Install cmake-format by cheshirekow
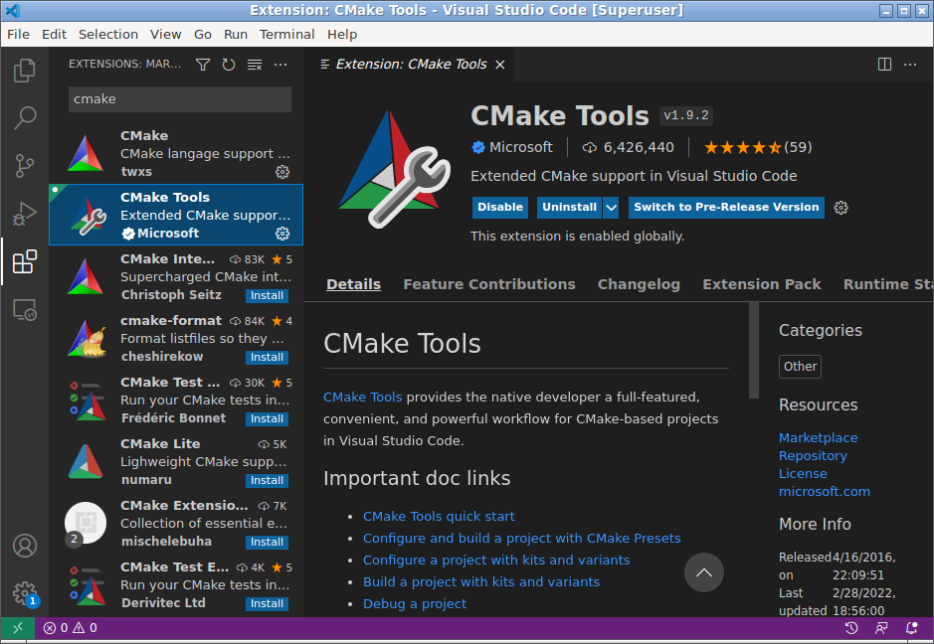 [x=267, y=357]
